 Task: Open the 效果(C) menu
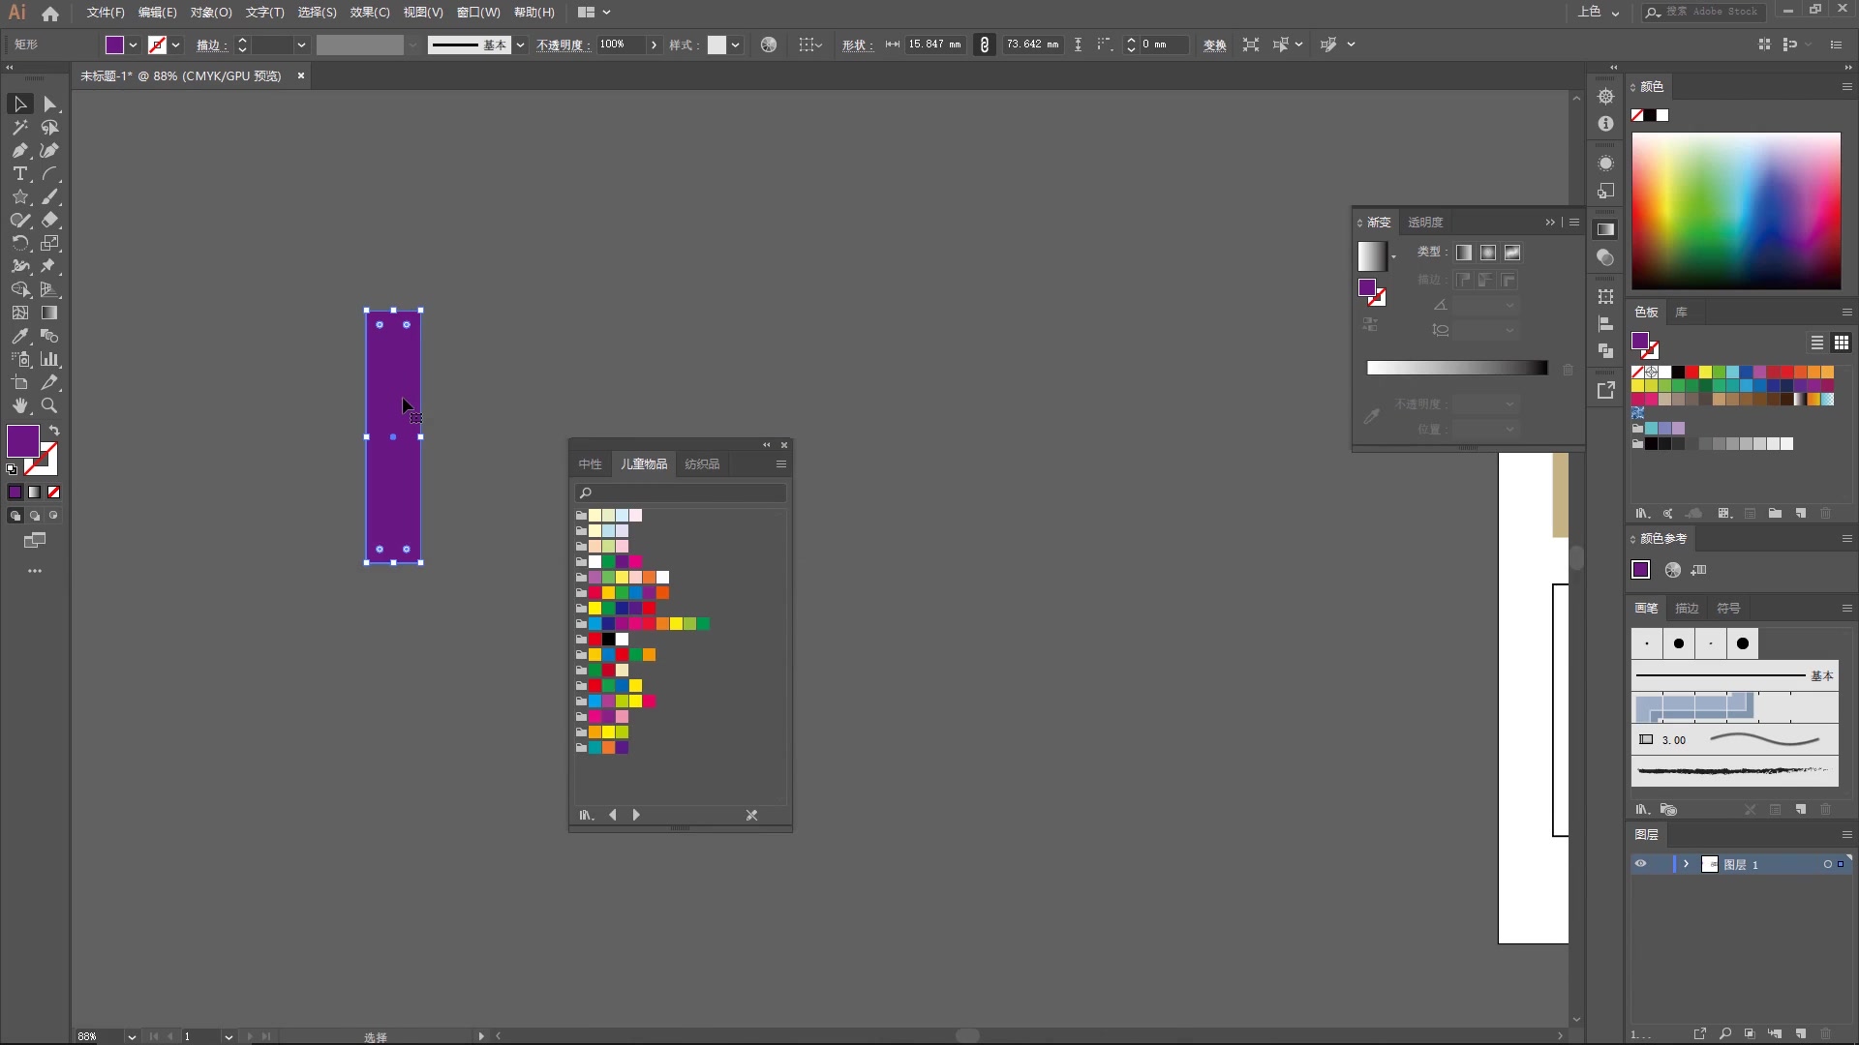pos(369,13)
